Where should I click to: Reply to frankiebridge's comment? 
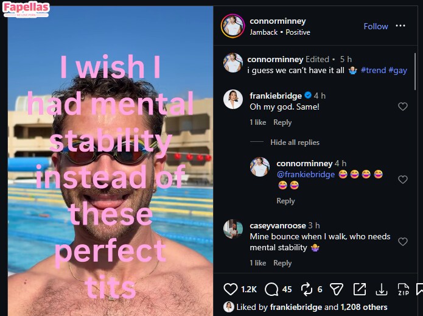(282, 122)
